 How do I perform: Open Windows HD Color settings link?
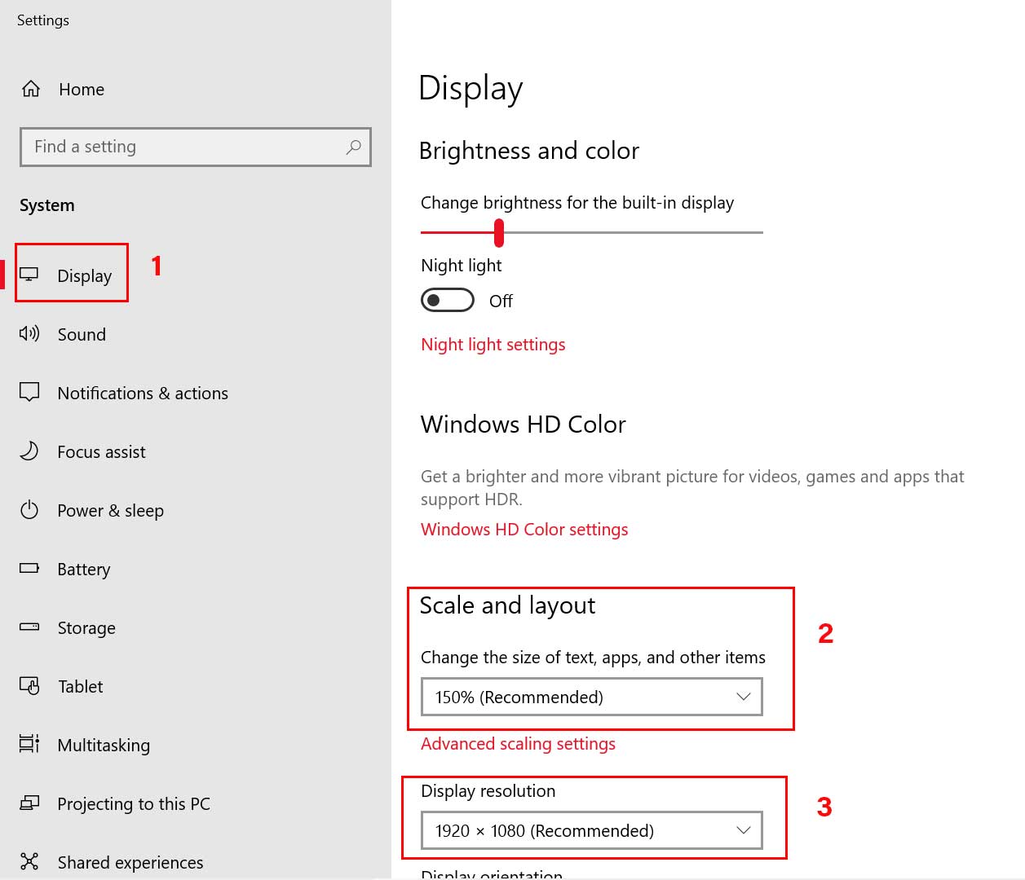(524, 530)
